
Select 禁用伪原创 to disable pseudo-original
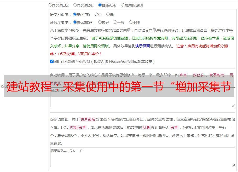click(x=123, y=5)
